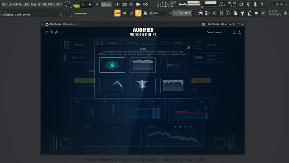Switch the Song/Pat playback mode
289x163 pixels.
point(76,5)
